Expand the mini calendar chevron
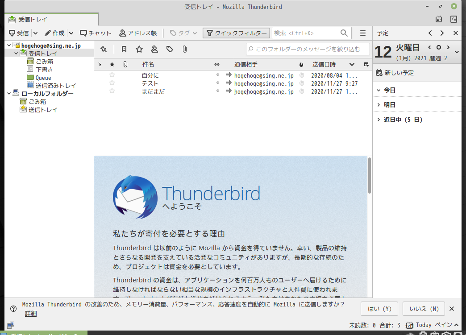This screenshot has width=466, height=335. coord(457,52)
